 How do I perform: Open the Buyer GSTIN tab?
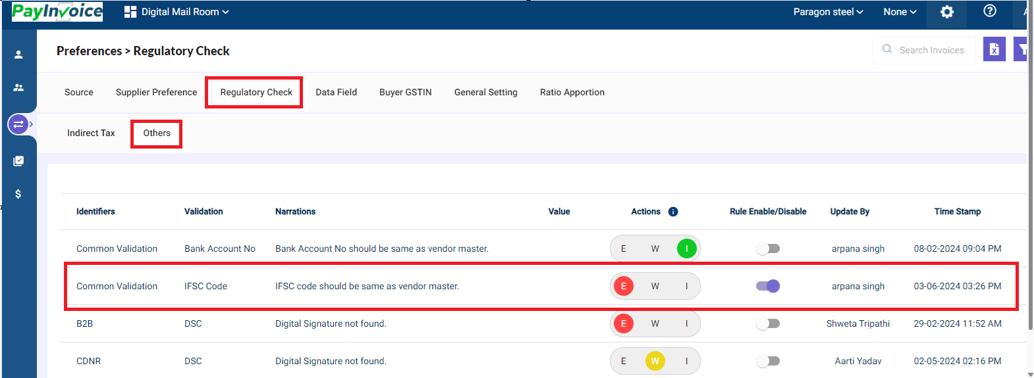click(406, 92)
